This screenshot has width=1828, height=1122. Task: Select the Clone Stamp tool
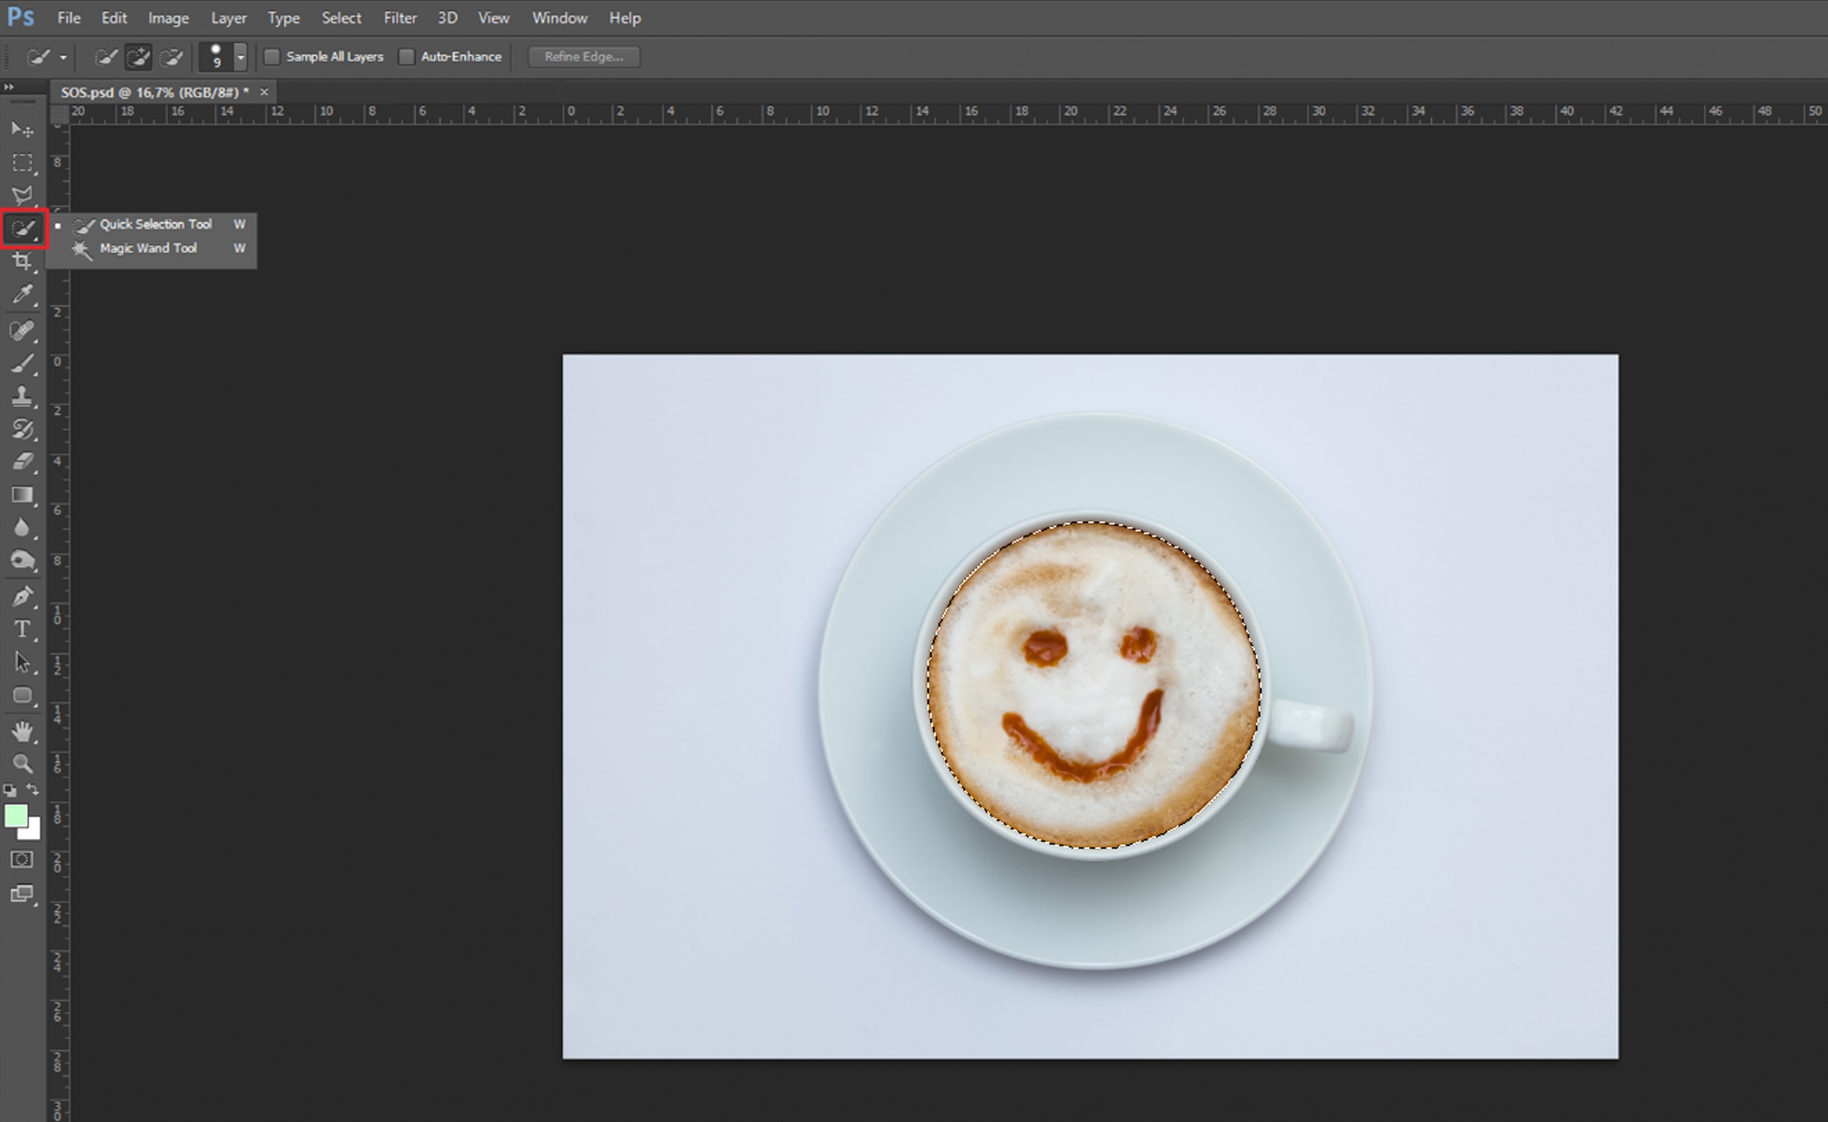point(23,397)
